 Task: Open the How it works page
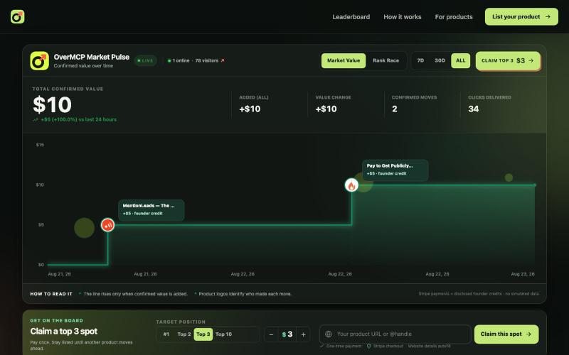click(402, 16)
